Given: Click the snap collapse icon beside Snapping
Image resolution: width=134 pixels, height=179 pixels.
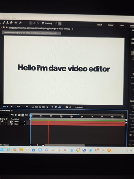Looking at the screenshot, I should click(56, 24).
